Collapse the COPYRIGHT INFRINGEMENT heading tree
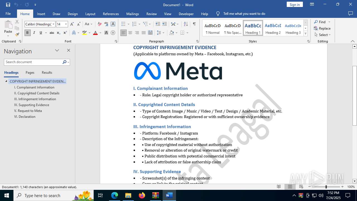 (x=6, y=82)
